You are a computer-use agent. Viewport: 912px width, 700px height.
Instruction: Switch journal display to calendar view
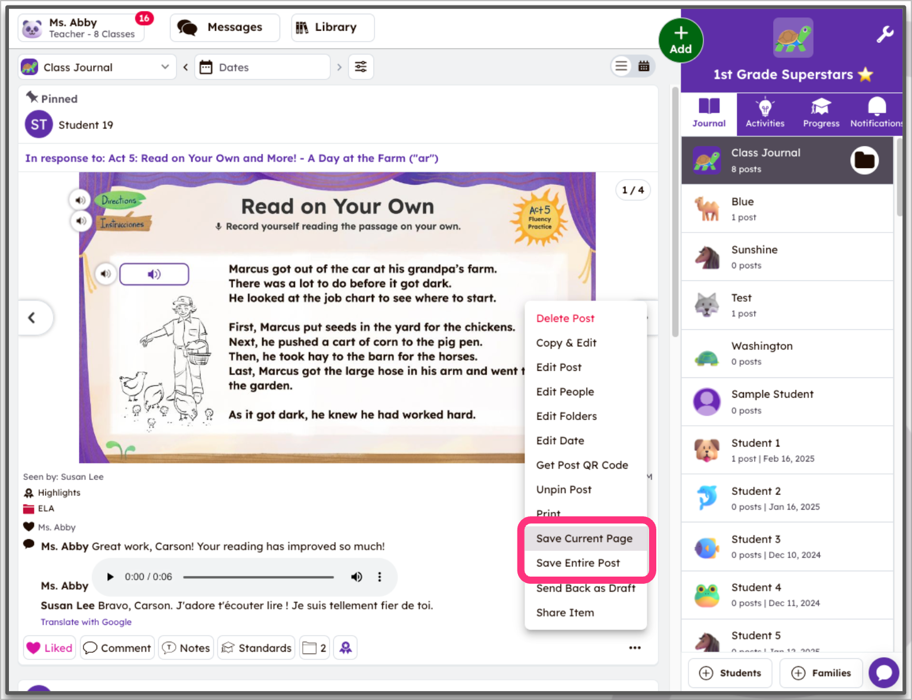pyautogui.click(x=644, y=66)
